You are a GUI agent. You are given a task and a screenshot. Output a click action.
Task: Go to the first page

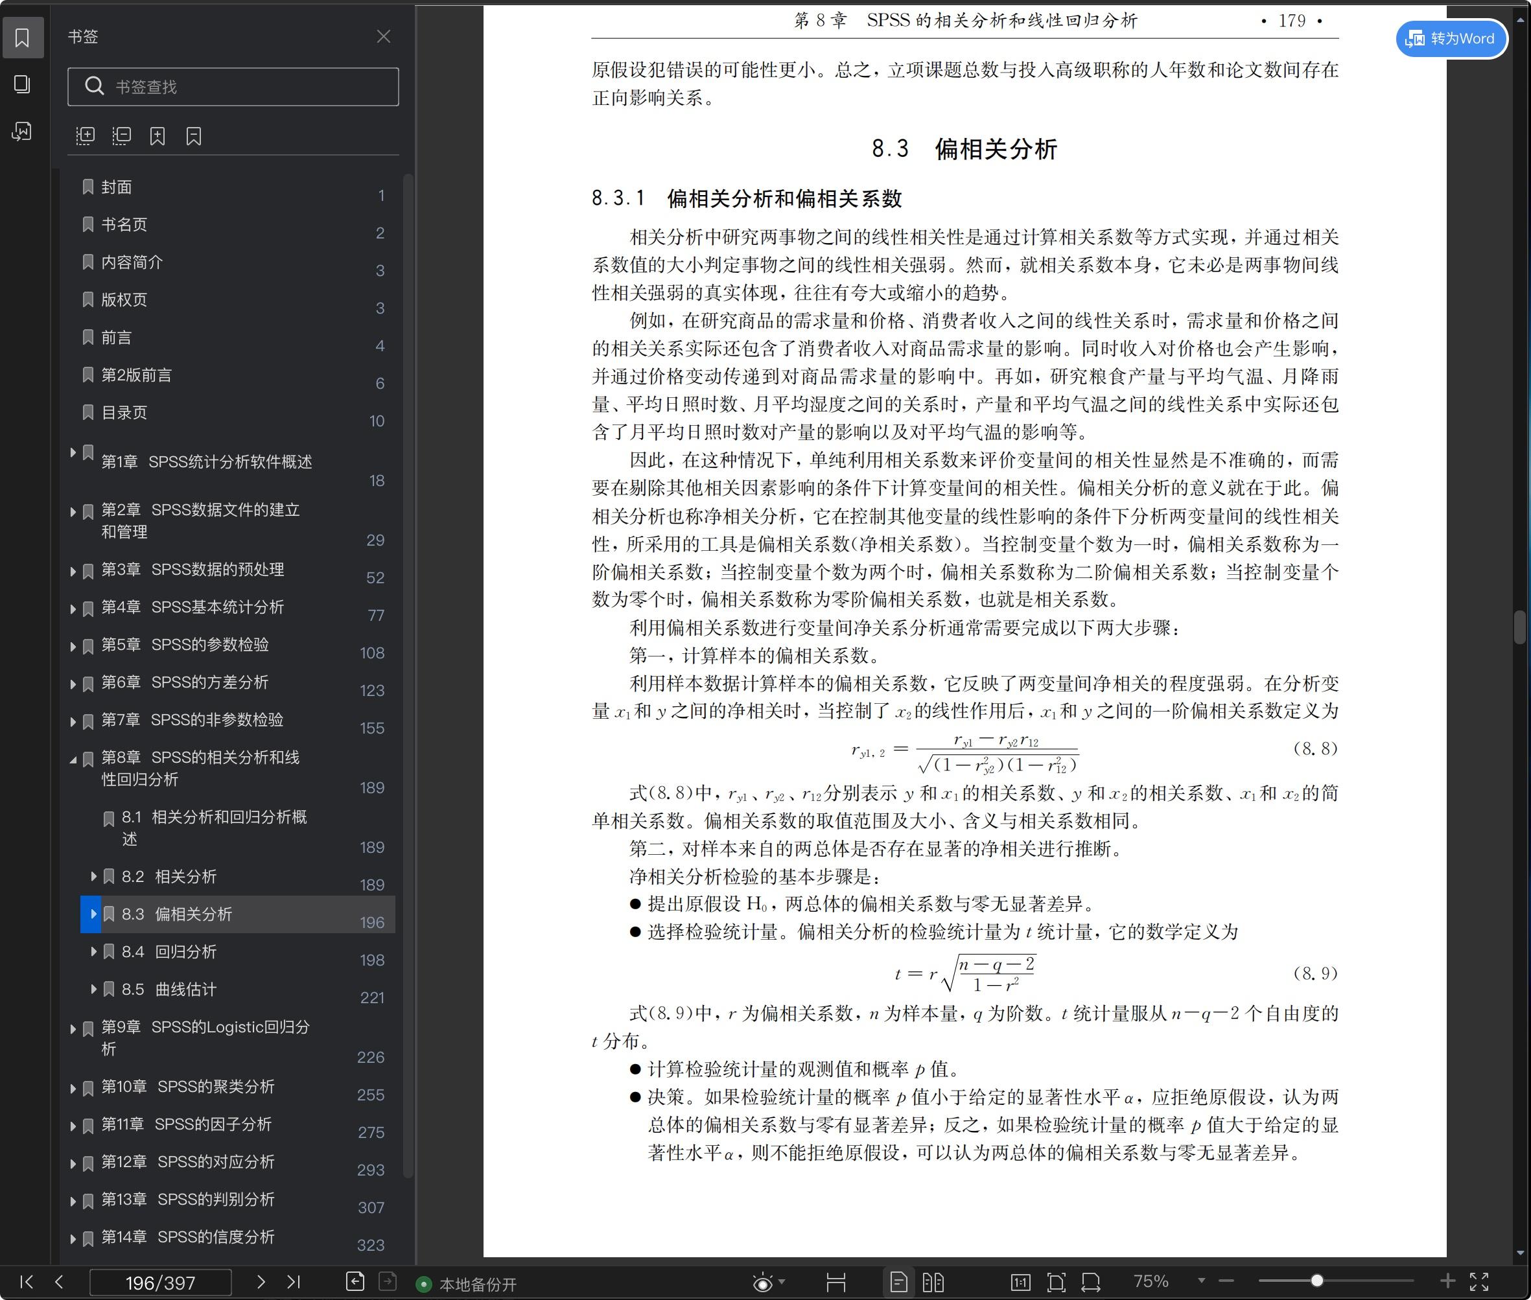tap(27, 1282)
